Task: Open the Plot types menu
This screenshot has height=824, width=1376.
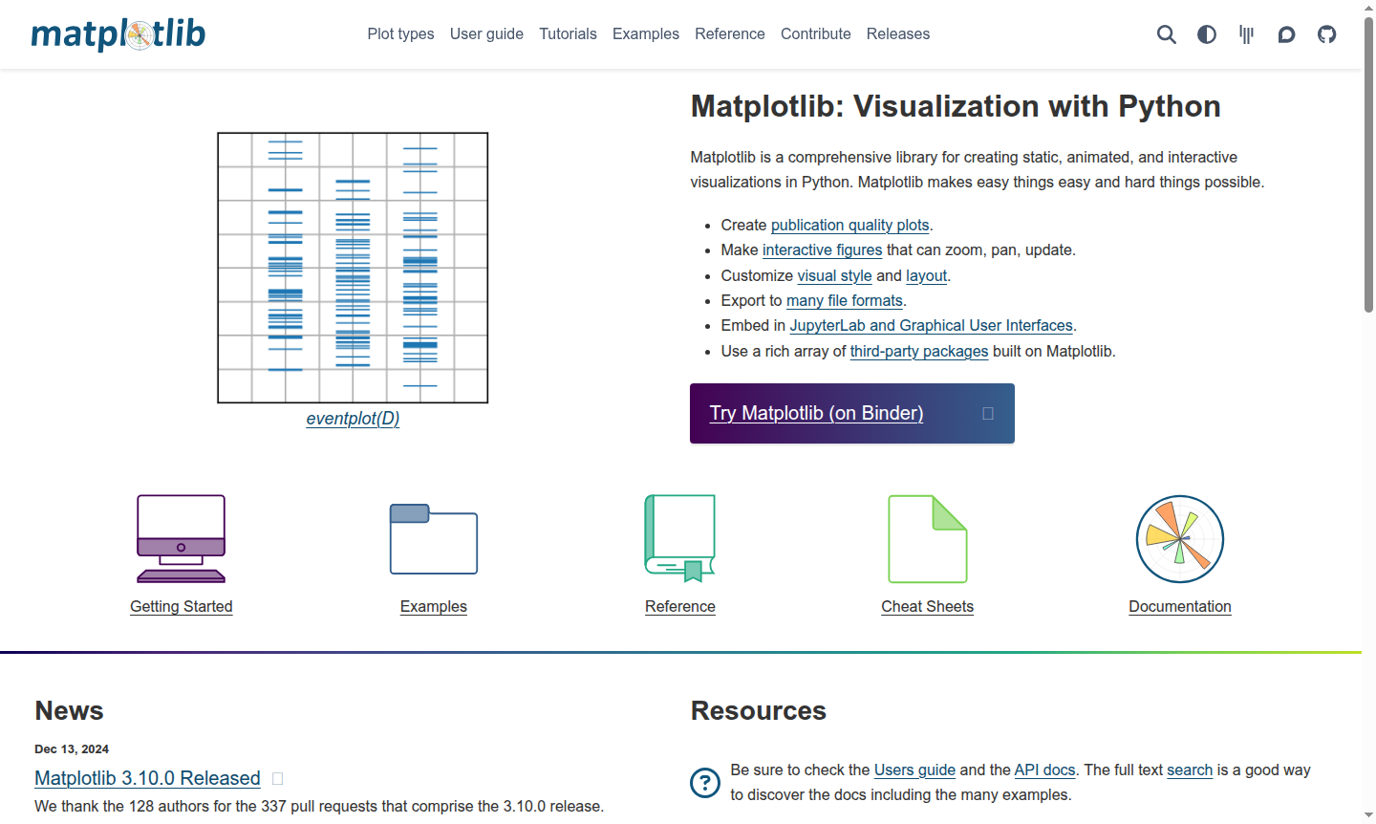Action: point(400,33)
